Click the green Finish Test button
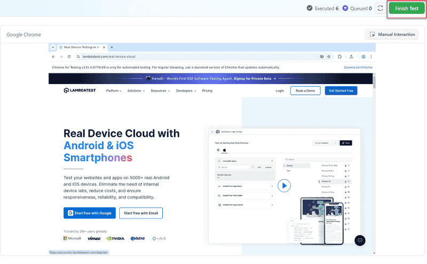 click(x=406, y=9)
